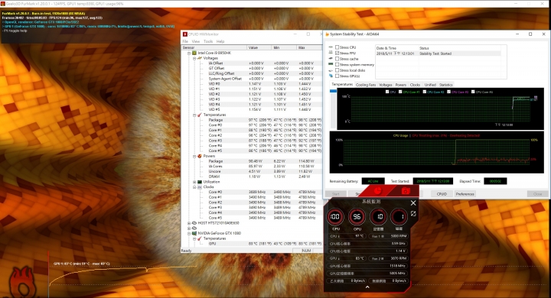The image size is (551, 298).
Task: Collapse the CPU Temperatures tree node
Action: click(194, 115)
